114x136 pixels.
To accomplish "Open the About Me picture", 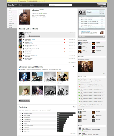I will click(85, 67).
